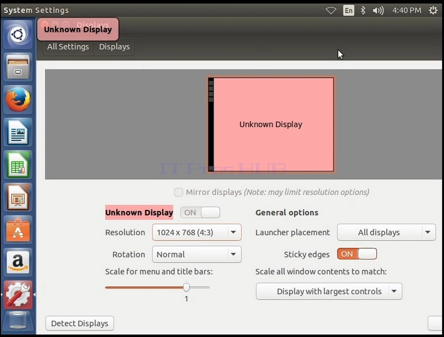Image resolution: width=444 pixels, height=337 pixels.
Task: Click the menu and title bars scale slider
Action: coord(157,288)
